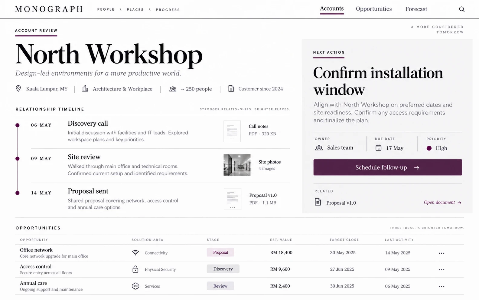Click the Schedule follow-up button
This screenshot has height=300, width=479.
point(388,167)
